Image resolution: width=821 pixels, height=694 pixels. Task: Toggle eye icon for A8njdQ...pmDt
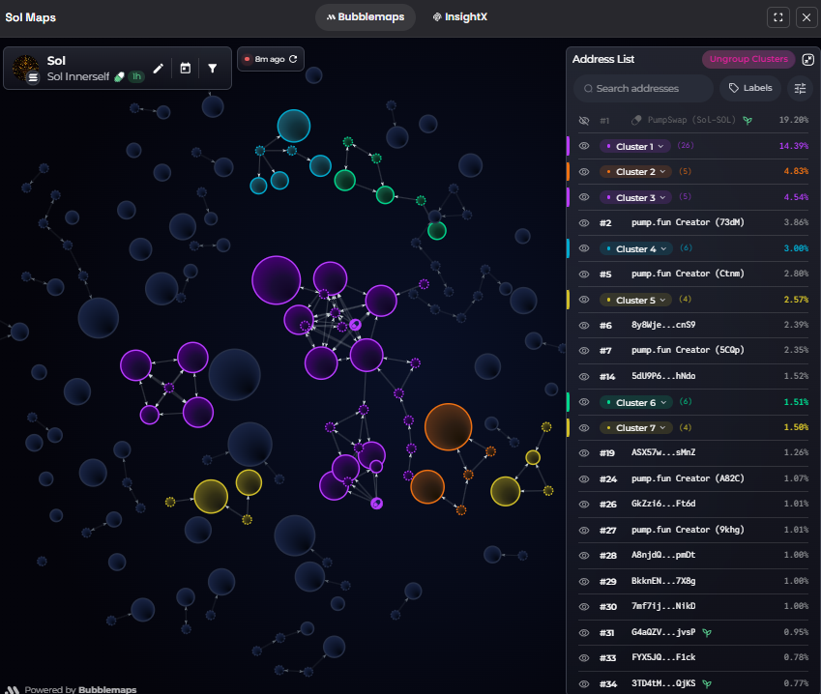tap(584, 556)
